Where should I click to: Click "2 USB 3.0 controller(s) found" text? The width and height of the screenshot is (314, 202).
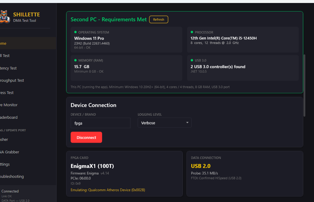pyautogui.click(x=218, y=67)
